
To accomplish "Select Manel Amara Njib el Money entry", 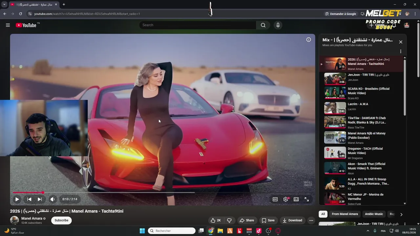I will tap(361, 138).
